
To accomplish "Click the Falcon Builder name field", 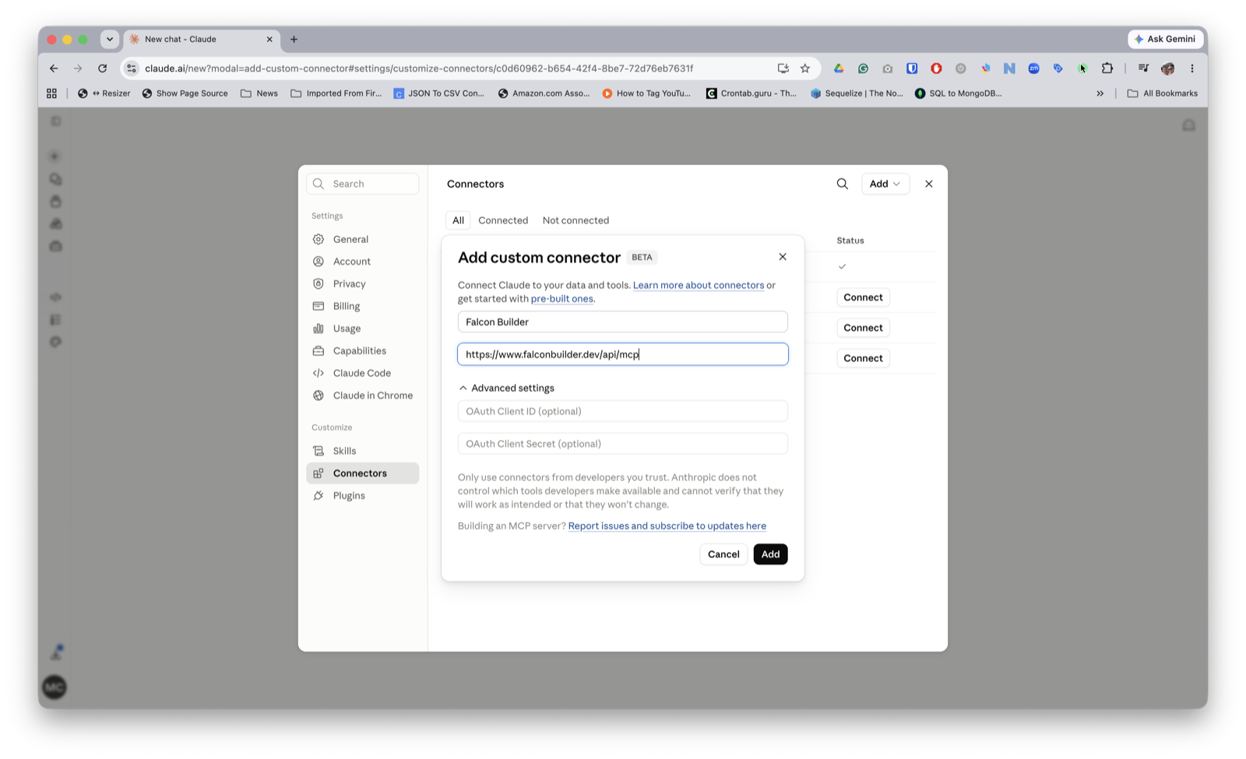I will pyautogui.click(x=622, y=322).
